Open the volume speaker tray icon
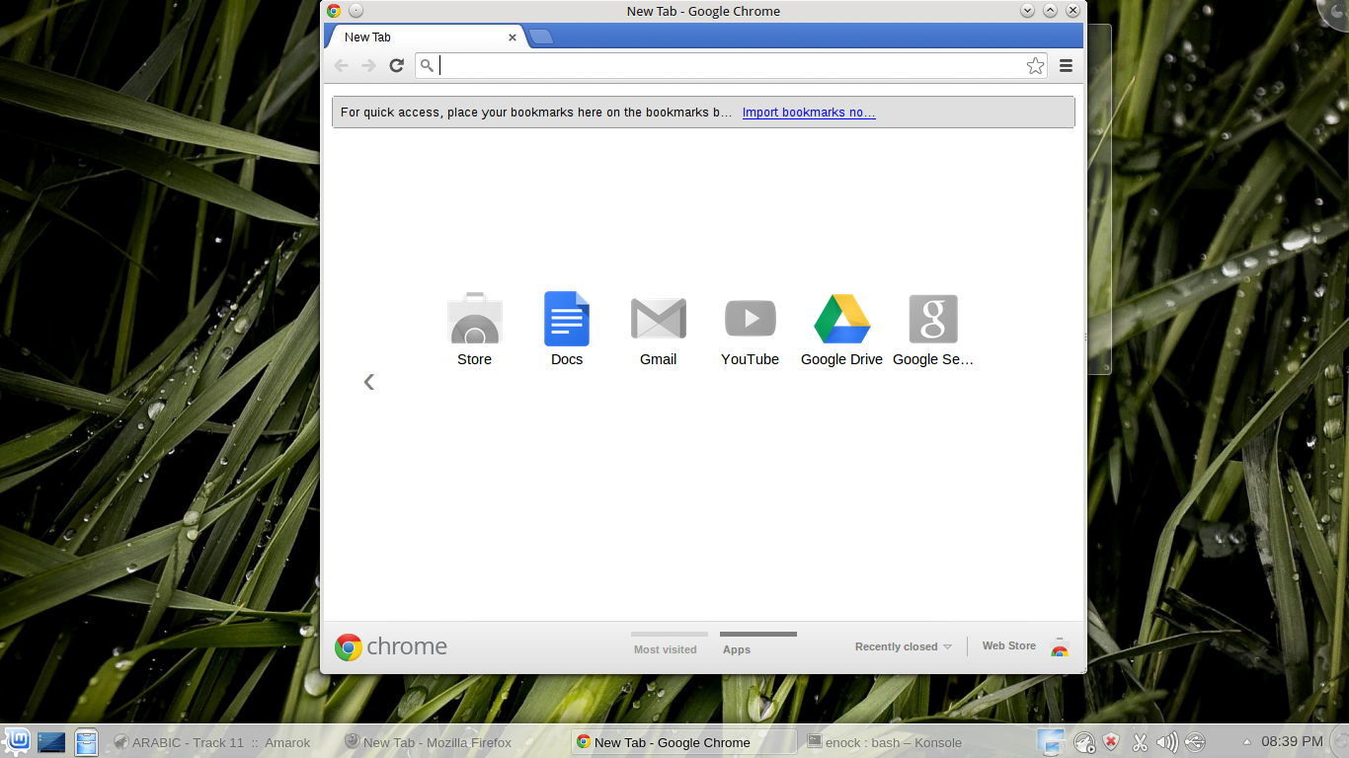Viewport: 1349px width, 758px height. click(1167, 742)
